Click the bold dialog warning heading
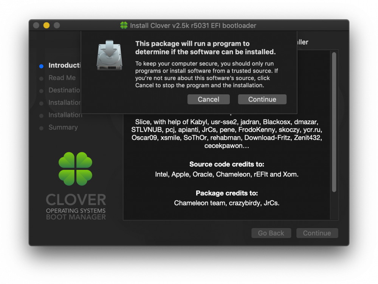Image resolution: width=378 pixels, height=284 pixels. [205, 48]
